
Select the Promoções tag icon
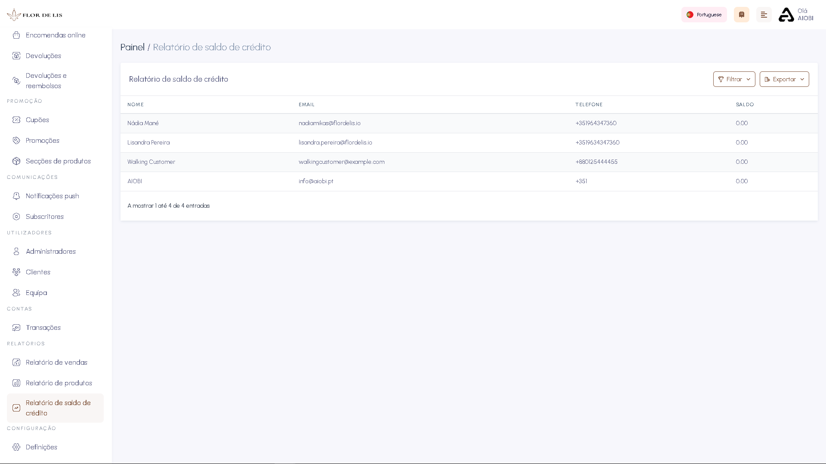16,140
